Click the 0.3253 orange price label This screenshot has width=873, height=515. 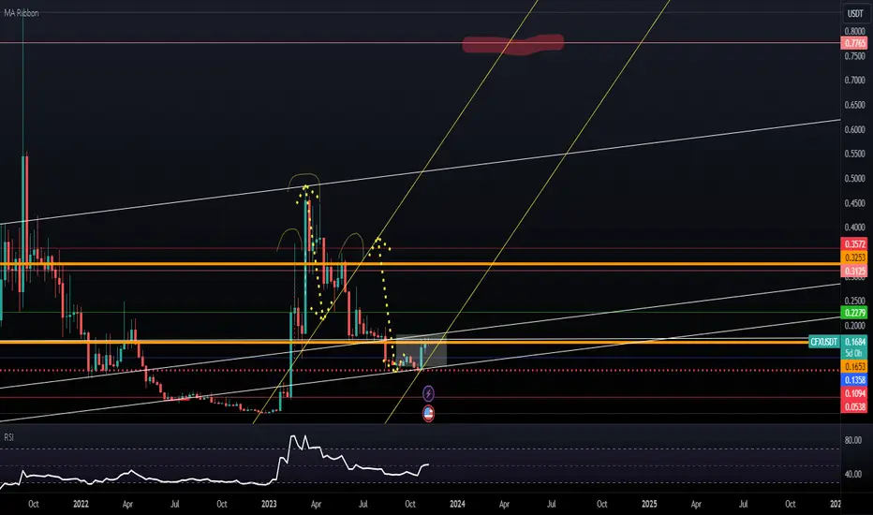pyautogui.click(x=854, y=257)
